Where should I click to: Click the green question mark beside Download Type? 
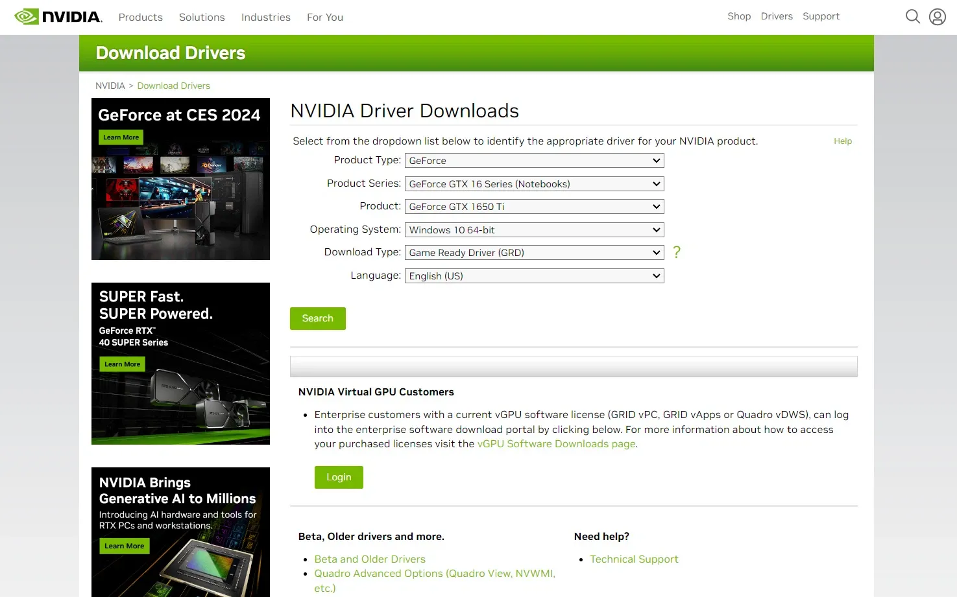pyautogui.click(x=677, y=252)
